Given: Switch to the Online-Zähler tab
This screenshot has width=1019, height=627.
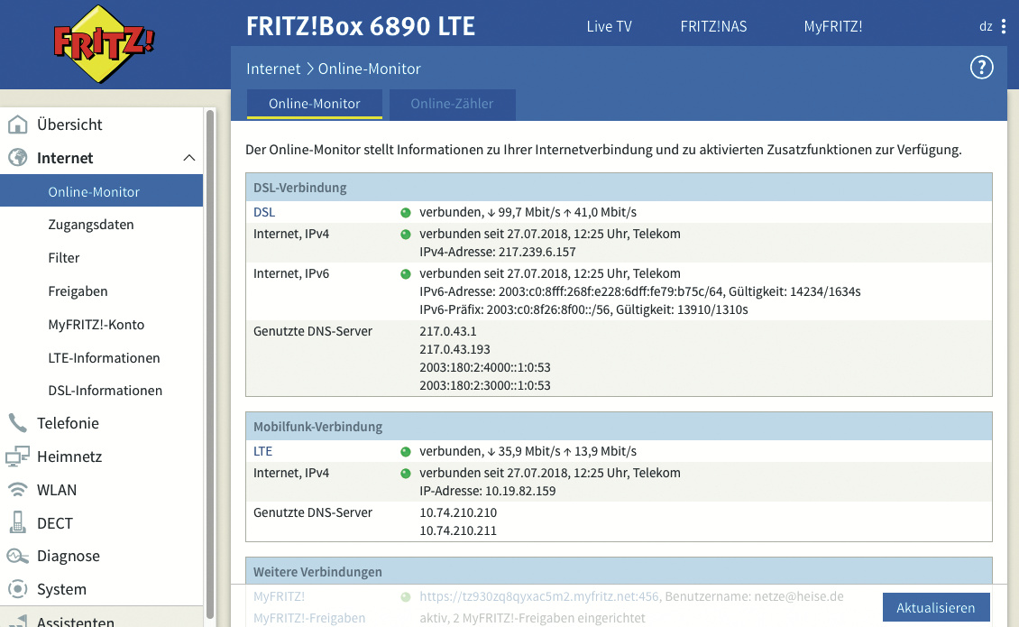Looking at the screenshot, I should click(x=452, y=104).
